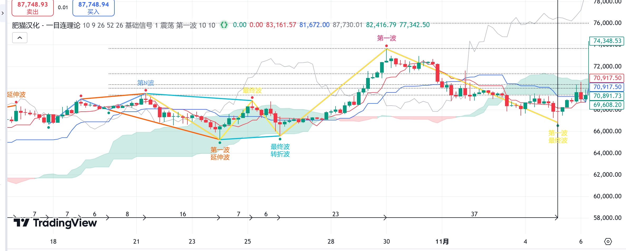The image size is (626, 251).
Task: Click the date label 30
Action: (386, 242)
